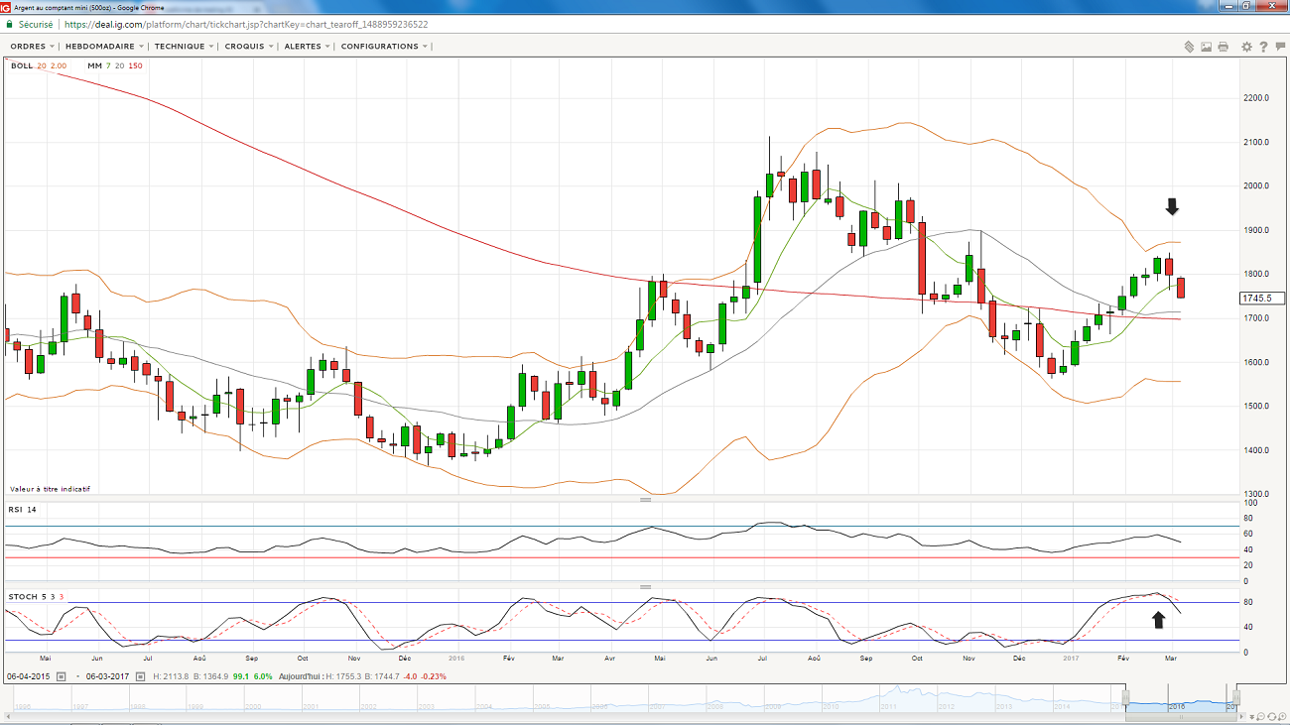The width and height of the screenshot is (1290, 725).
Task: Open the TECHNIQUE indicators dropdown
Action: coord(184,47)
